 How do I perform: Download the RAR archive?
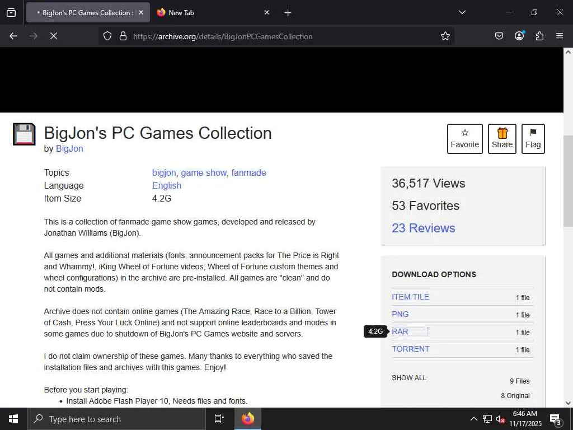[400, 331]
